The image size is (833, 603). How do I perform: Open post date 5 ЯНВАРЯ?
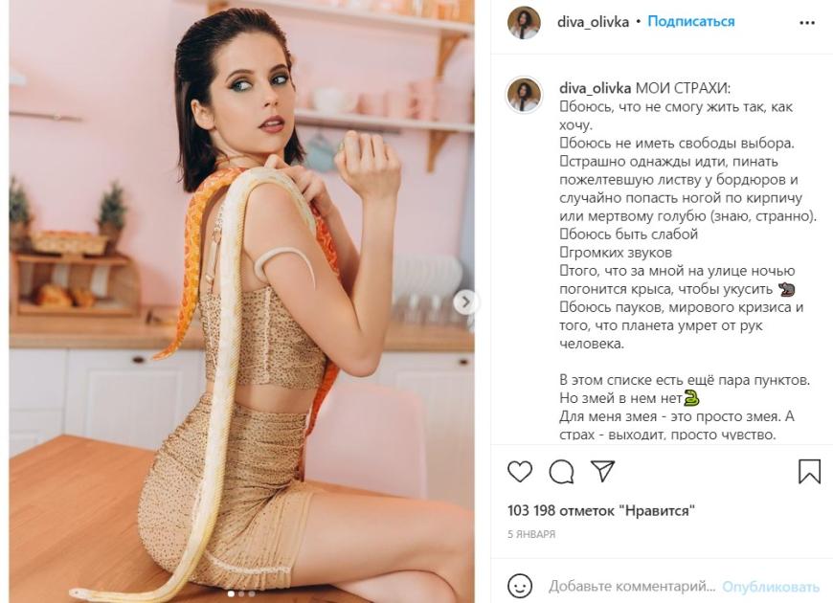(x=531, y=534)
